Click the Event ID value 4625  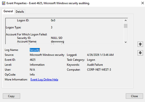pyautogui.click(x=33, y=60)
